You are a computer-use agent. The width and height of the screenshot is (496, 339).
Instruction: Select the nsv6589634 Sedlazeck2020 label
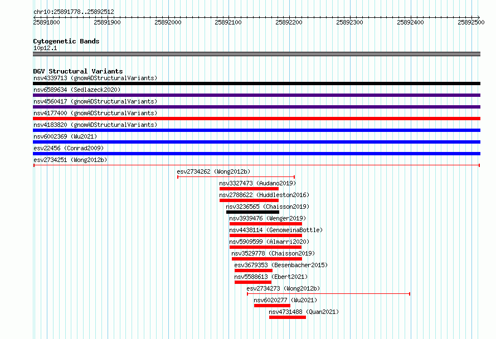tap(77, 90)
